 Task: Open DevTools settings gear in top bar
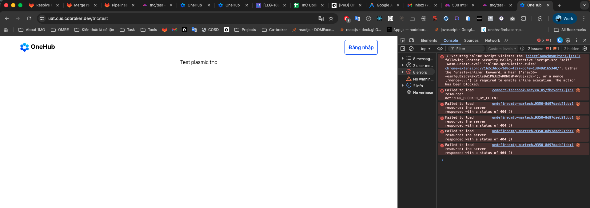point(568,40)
